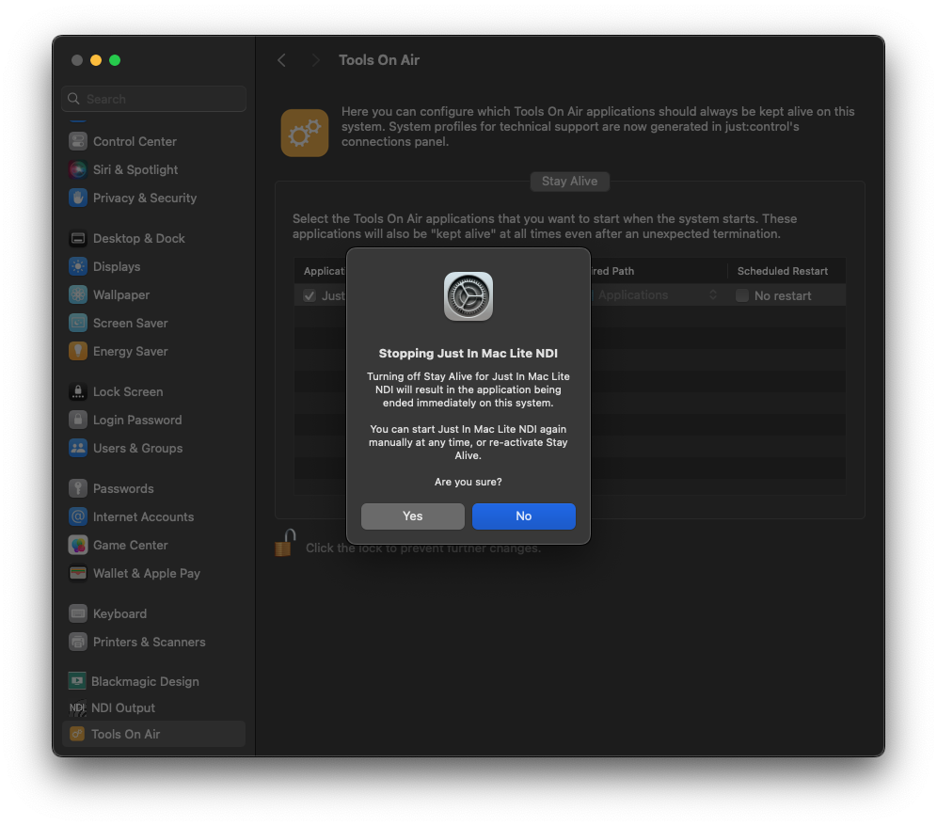
Task: Click the large Tools On Air gears icon
Action: click(x=305, y=133)
